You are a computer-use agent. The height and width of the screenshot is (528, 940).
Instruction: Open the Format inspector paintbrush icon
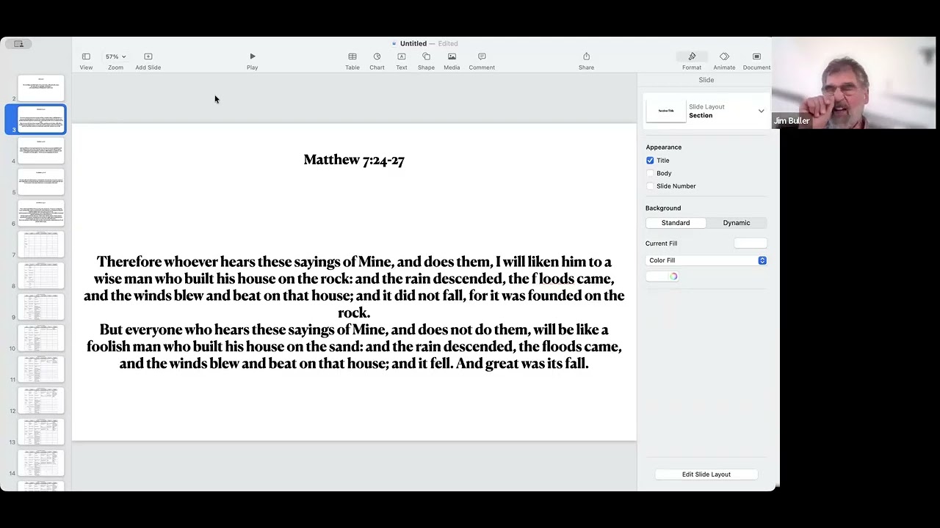click(x=692, y=56)
